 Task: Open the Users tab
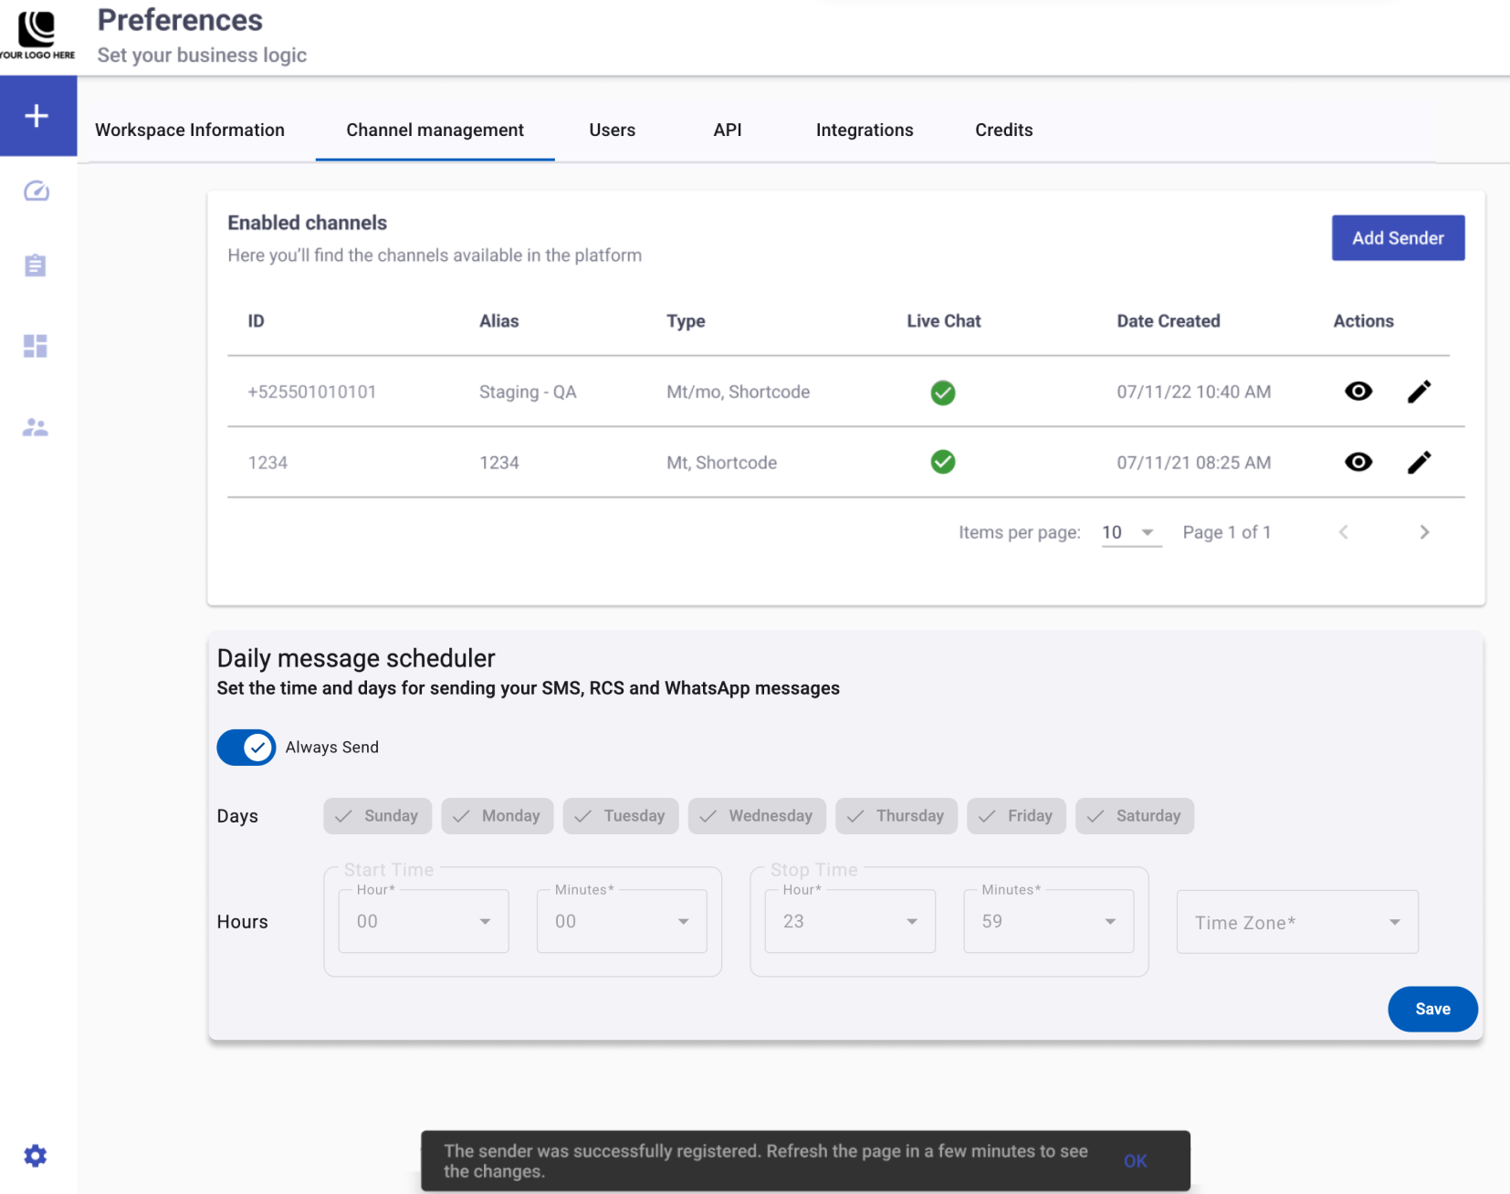click(613, 131)
